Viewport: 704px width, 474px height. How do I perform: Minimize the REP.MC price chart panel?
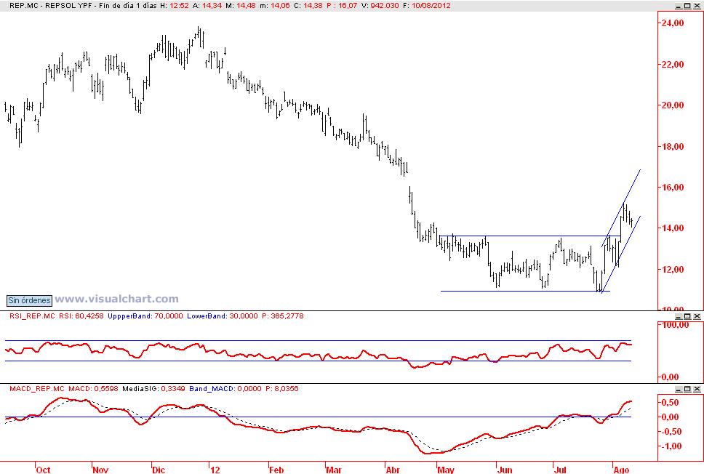679,6
